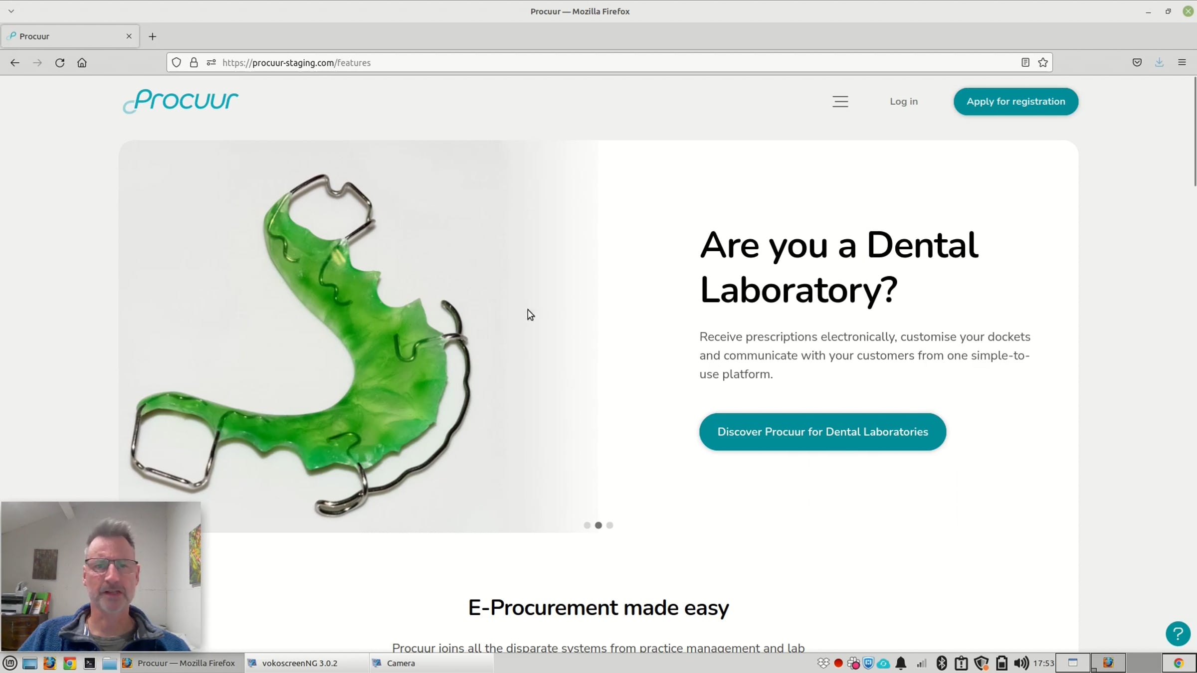Open the Log in link
The width and height of the screenshot is (1197, 673).
tap(903, 102)
